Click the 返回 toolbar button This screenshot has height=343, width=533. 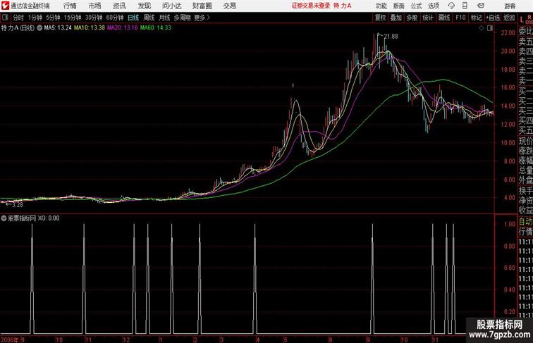tap(509, 18)
